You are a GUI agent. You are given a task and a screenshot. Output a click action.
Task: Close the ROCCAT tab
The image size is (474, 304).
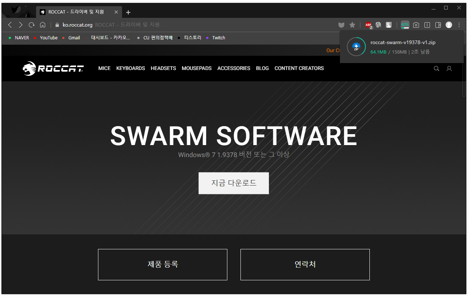pos(116,12)
